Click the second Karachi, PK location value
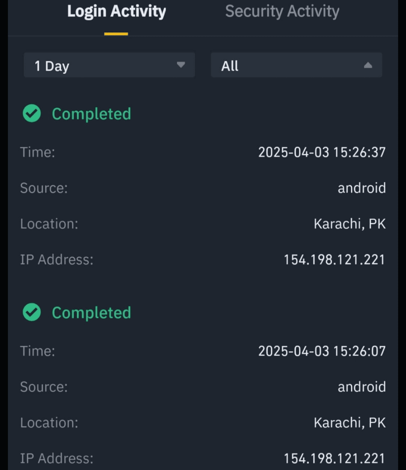Viewport: 406px width, 470px height. pyautogui.click(x=350, y=423)
